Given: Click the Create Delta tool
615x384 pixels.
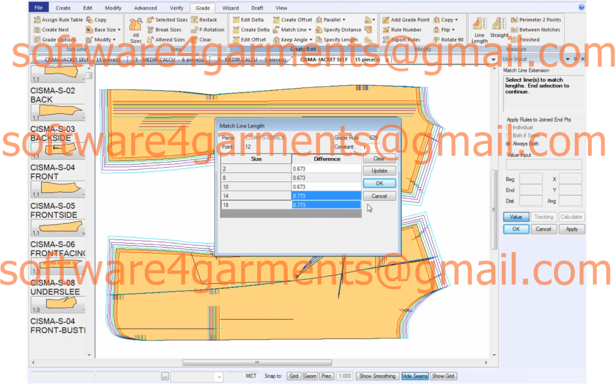Looking at the screenshot, I should 251,29.
